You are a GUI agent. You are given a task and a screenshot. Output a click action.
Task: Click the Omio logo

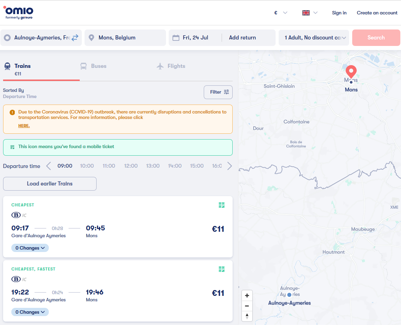(18, 12)
